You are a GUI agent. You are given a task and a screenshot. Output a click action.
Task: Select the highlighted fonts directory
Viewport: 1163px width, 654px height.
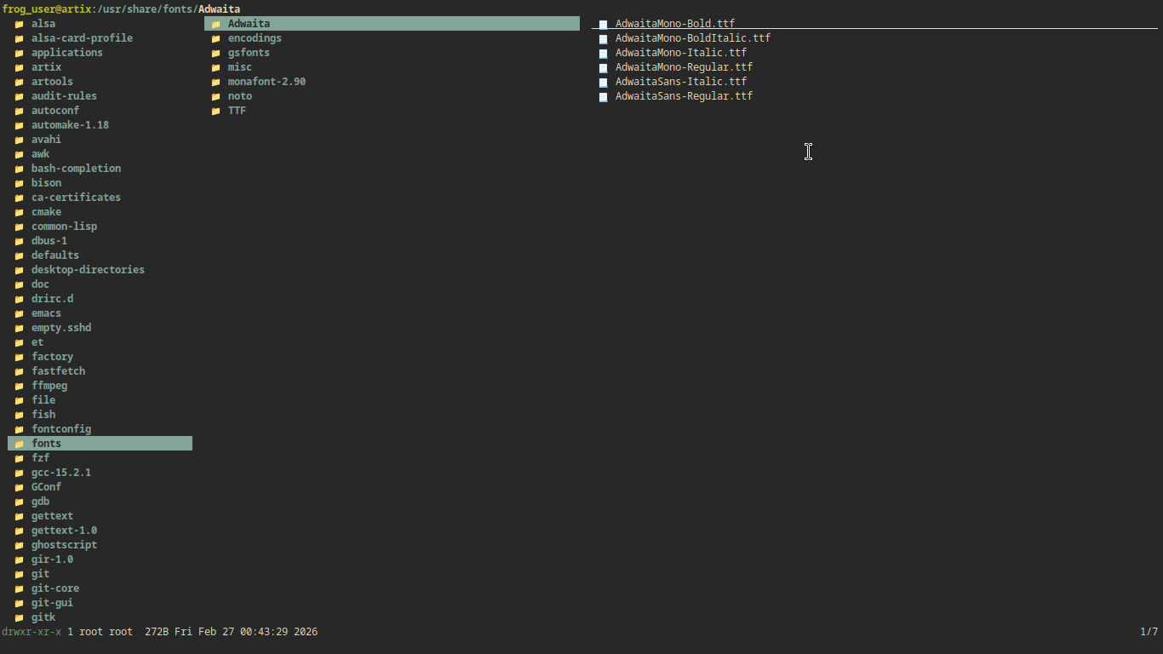pyautogui.click(x=47, y=444)
